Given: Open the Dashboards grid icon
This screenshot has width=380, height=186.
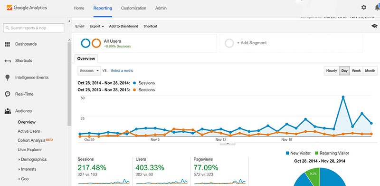Looking at the screenshot, I should pyautogui.click(x=8, y=44).
